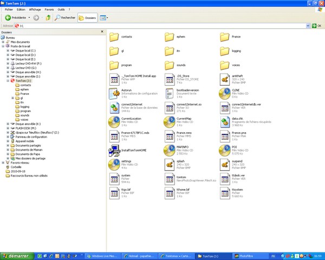Select the InstallTomTomHOME installer icon

tap(114, 151)
